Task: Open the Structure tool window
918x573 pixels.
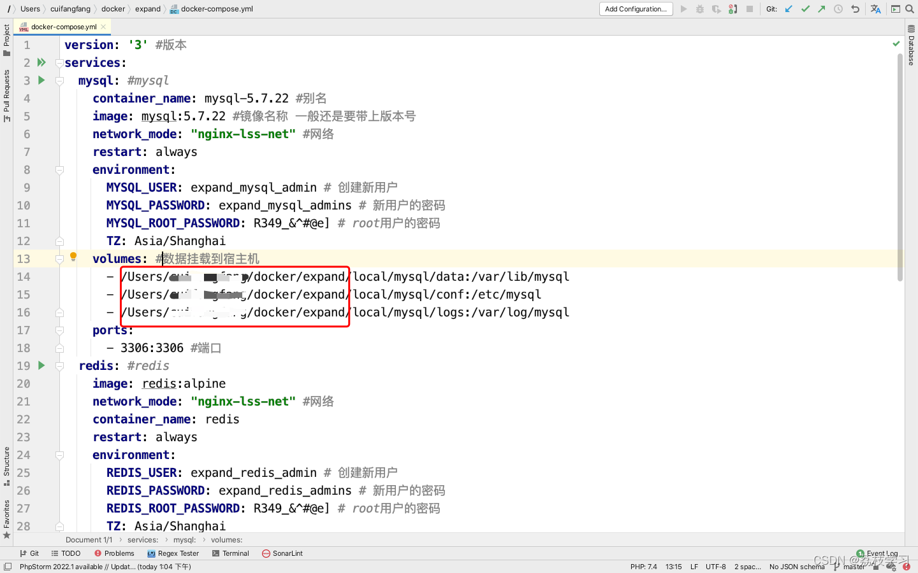Action: [6, 466]
